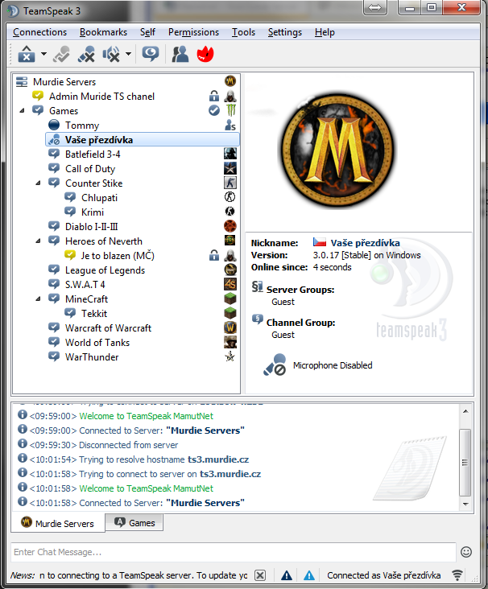488x589 pixels.
Task: Select the League of Legends channel
Action: coord(105,270)
